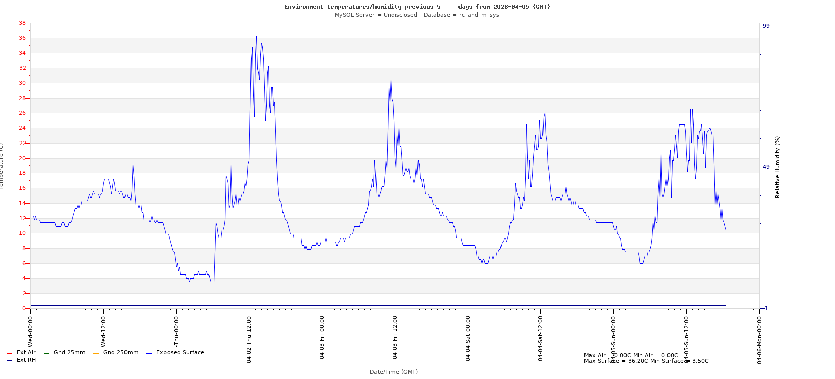Select the Gnd 250mm legend label
835x379 pixels.
[120, 353]
